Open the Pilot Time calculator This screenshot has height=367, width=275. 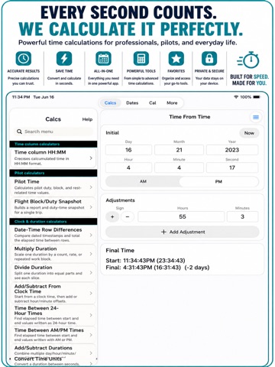coord(53,187)
